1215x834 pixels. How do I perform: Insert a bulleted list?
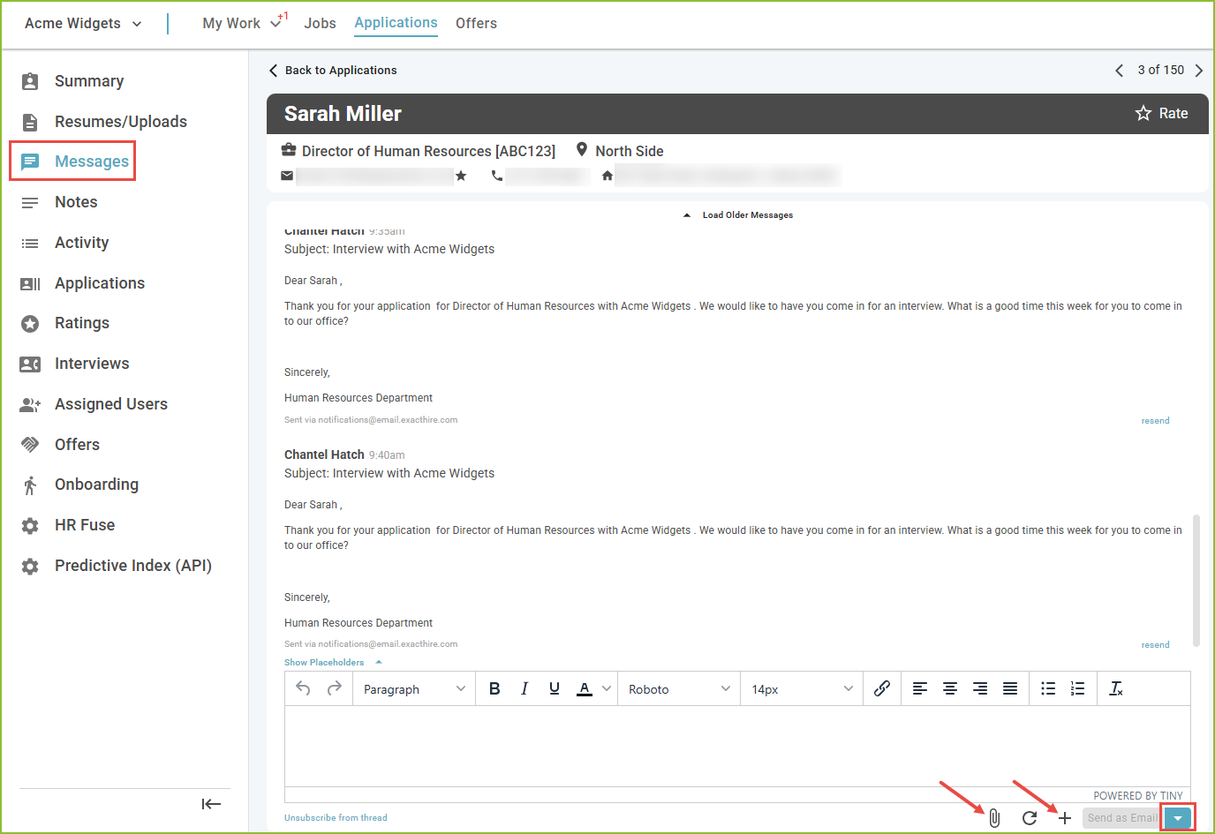pyautogui.click(x=1048, y=688)
